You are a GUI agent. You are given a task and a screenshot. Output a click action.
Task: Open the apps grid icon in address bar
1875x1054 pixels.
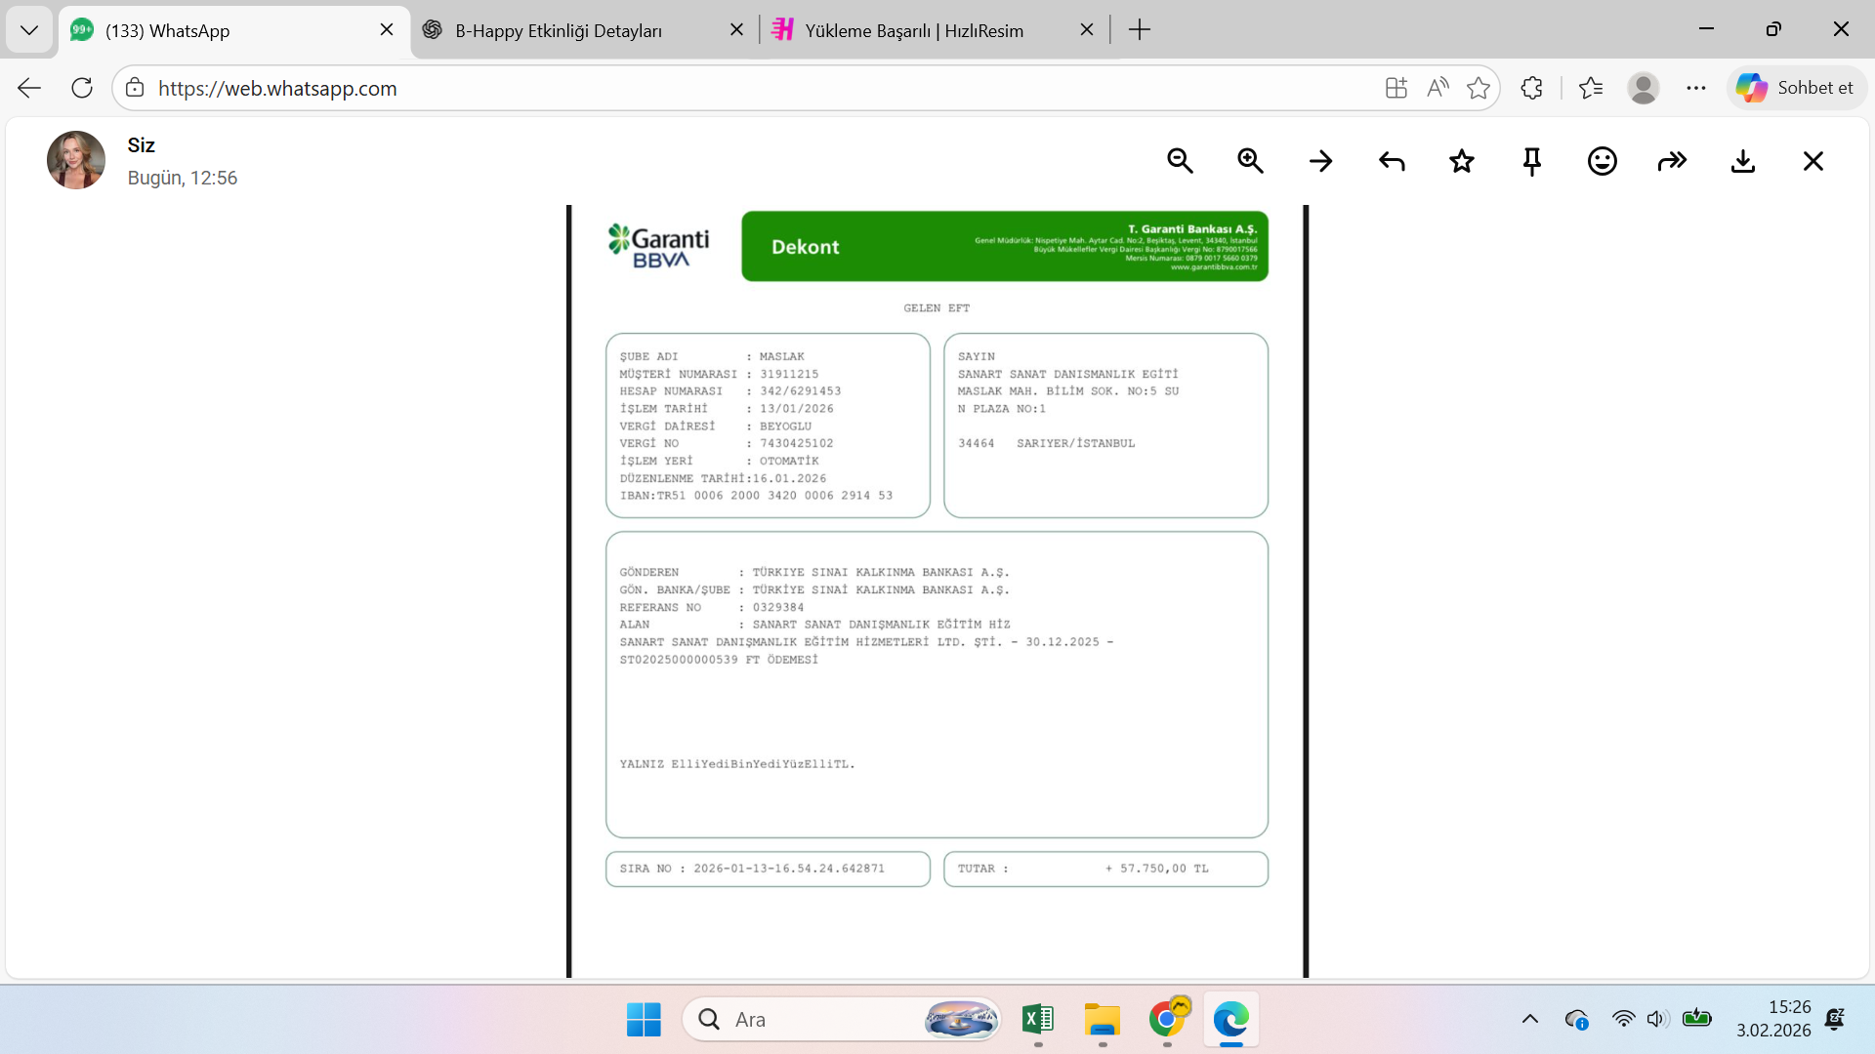pyautogui.click(x=1396, y=88)
